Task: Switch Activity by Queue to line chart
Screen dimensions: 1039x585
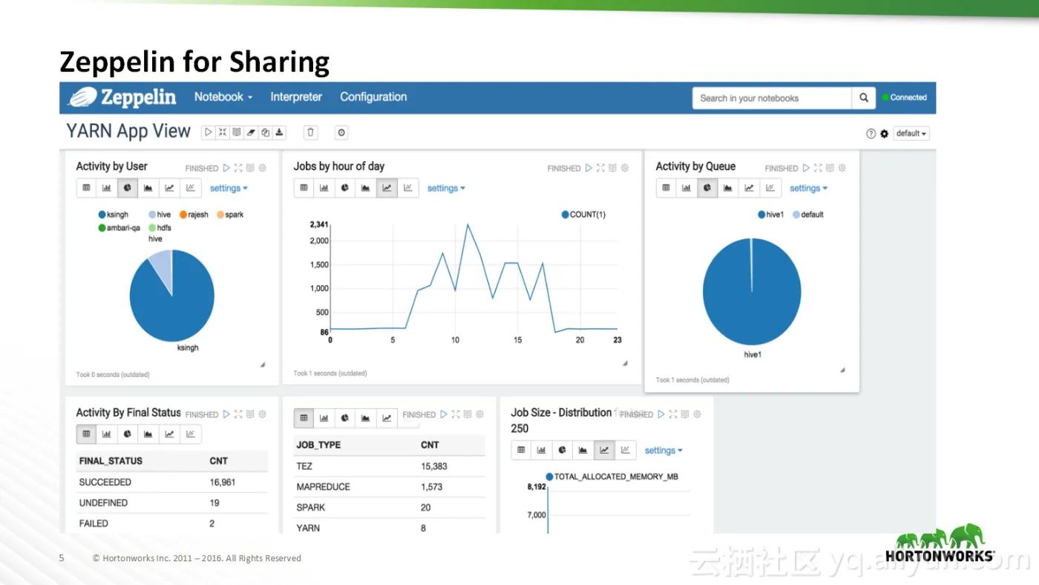Action: tap(749, 188)
